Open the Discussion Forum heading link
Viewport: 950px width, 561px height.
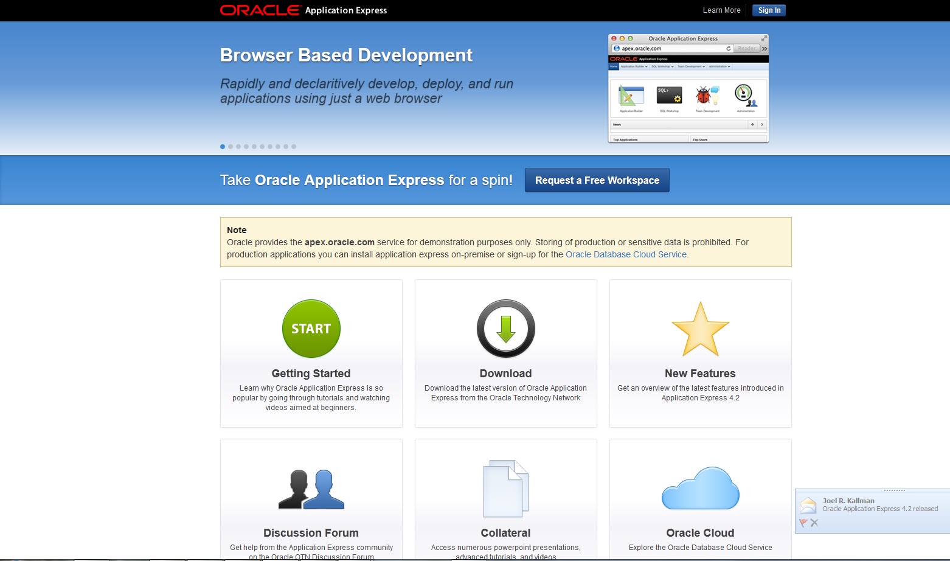[311, 533]
